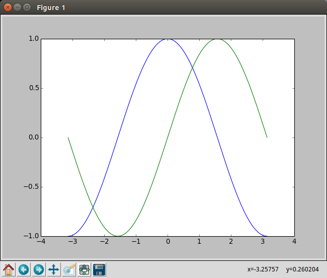Viewport: 327px width, 278px height.
Task: Activate the Zoom to rectangle tool
Action: pyautogui.click(x=69, y=269)
